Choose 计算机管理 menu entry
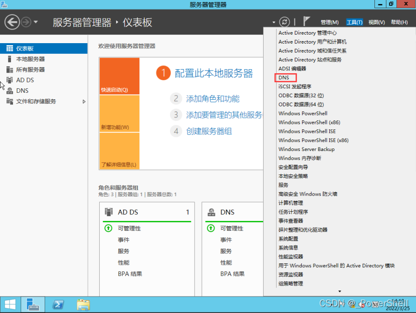This screenshot has height=313, width=416. [x=291, y=203]
